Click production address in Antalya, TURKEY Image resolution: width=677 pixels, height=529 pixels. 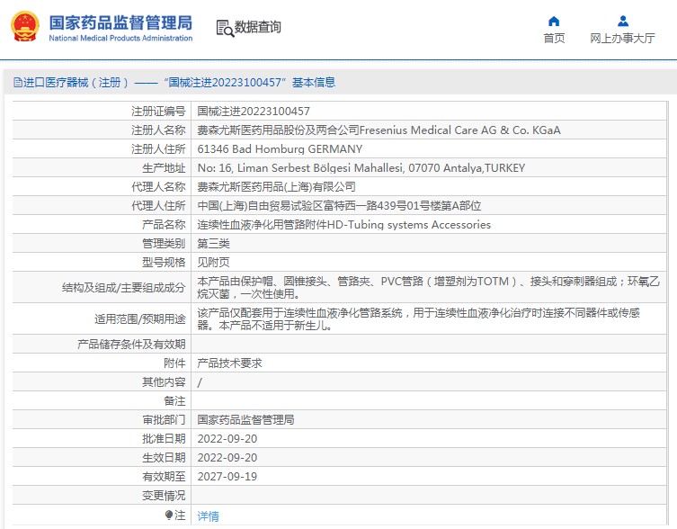361,168
